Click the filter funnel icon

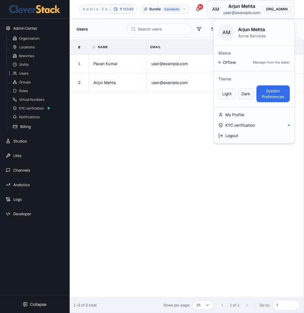point(199,29)
